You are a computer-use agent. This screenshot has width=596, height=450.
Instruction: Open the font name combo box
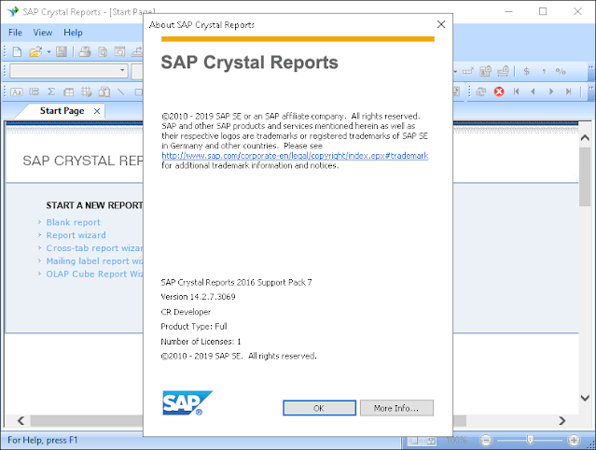point(69,71)
